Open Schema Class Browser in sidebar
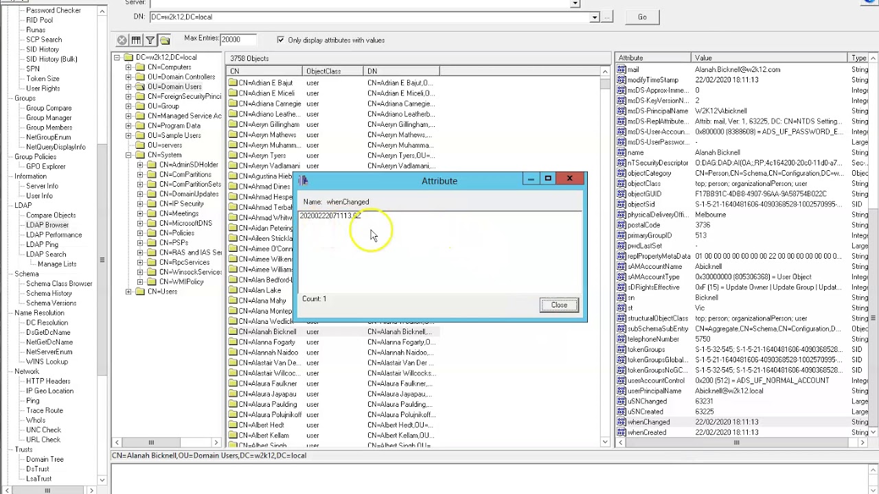Viewport: 879px width, 494px height. 59,283
